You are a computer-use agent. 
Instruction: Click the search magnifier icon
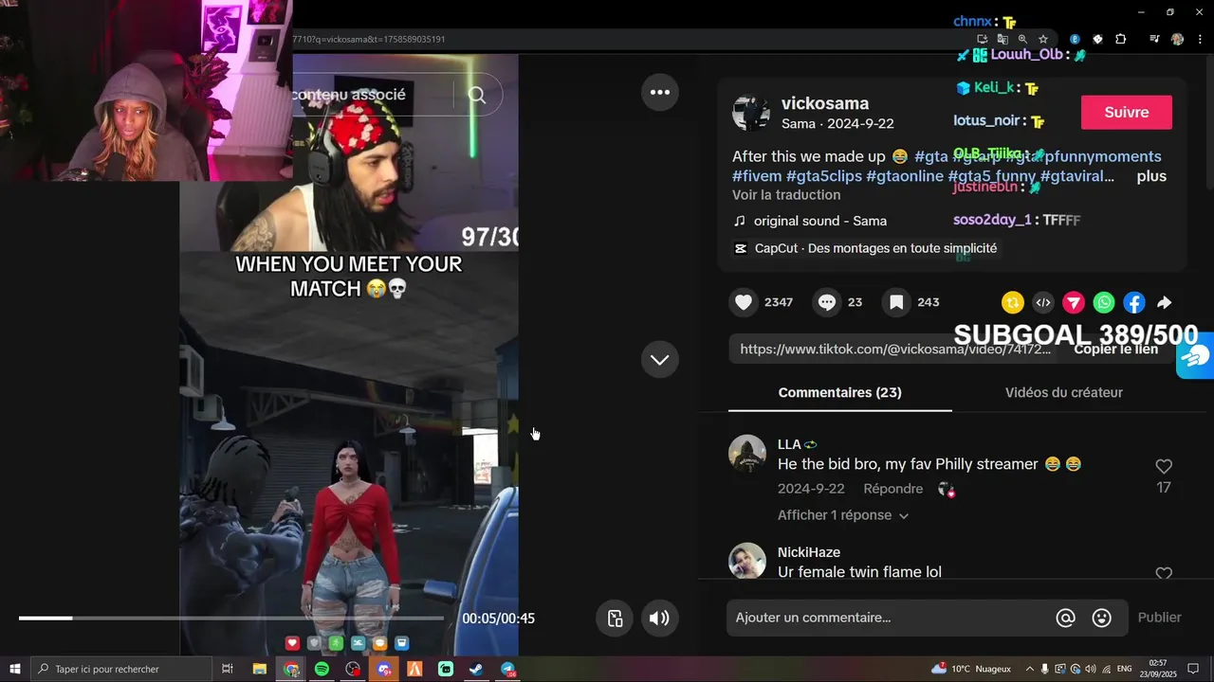pos(477,95)
